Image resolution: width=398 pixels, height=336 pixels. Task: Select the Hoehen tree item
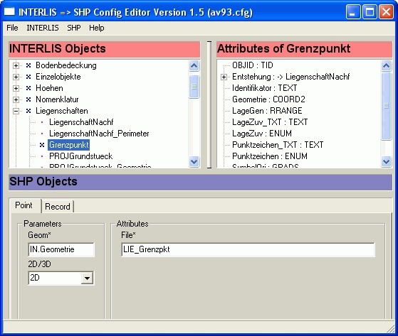click(x=49, y=88)
